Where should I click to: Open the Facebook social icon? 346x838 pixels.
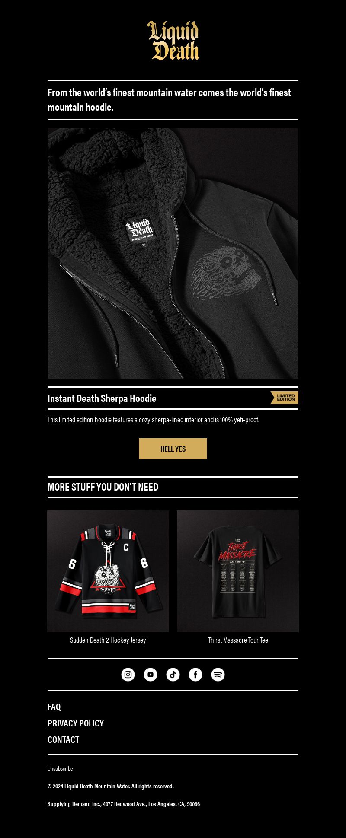(195, 674)
